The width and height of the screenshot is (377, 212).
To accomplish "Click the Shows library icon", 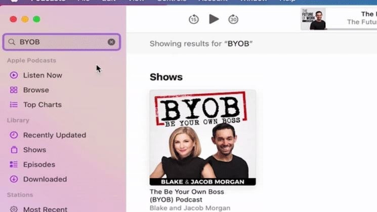I will click(14, 149).
